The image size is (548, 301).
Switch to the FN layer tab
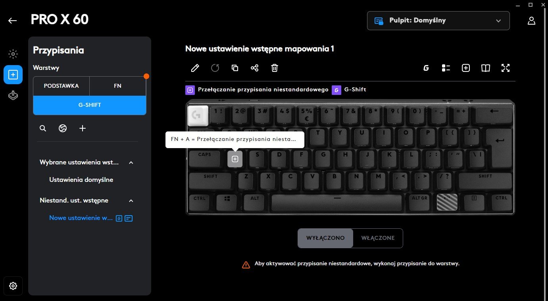(117, 86)
